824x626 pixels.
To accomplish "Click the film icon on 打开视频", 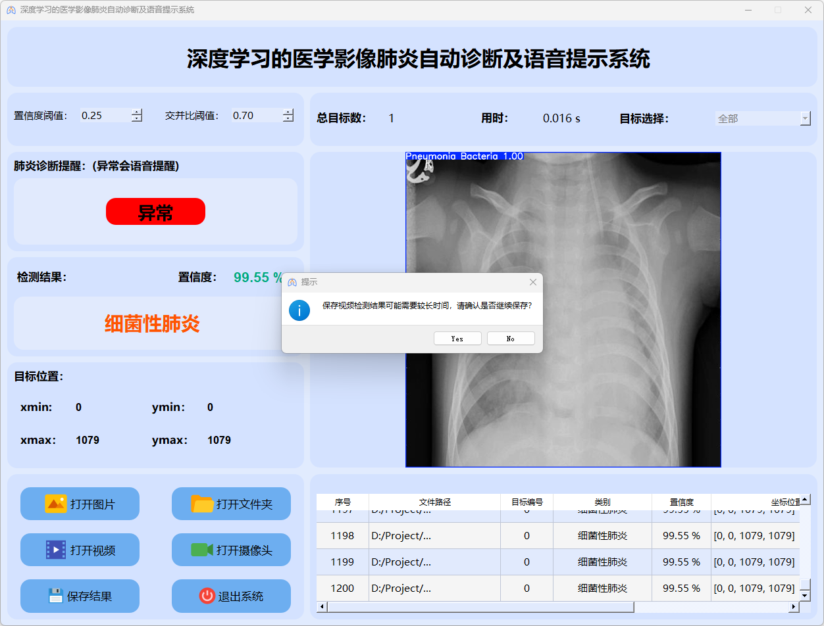I will tap(55, 550).
